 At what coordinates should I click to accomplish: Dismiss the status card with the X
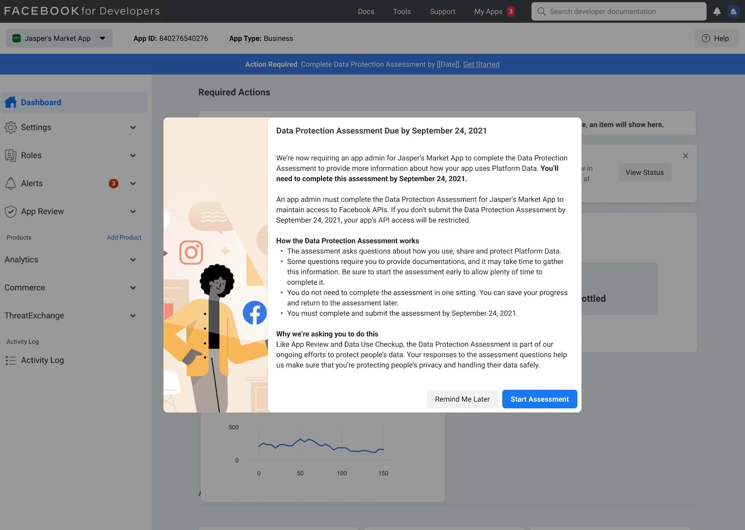tap(685, 156)
